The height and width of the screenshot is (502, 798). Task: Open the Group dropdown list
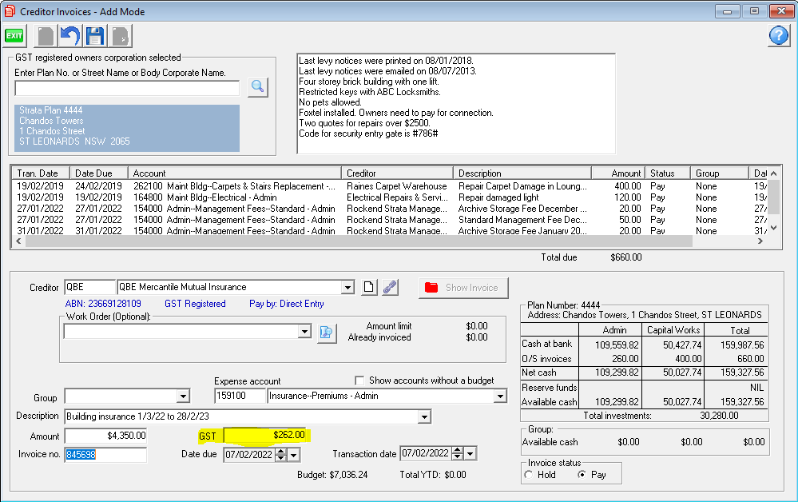coord(183,396)
